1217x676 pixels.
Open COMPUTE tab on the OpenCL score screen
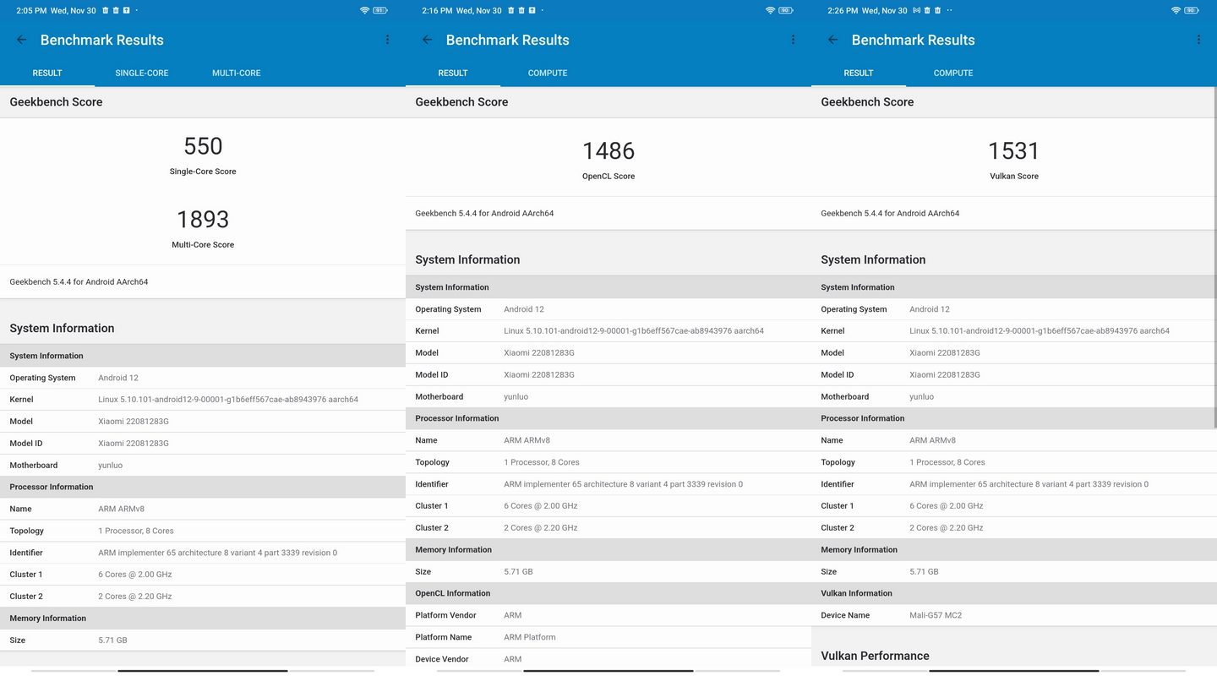pyautogui.click(x=548, y=73)
